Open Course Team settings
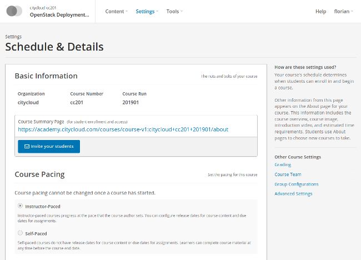361x260 pixels. (x=288, y=174)
